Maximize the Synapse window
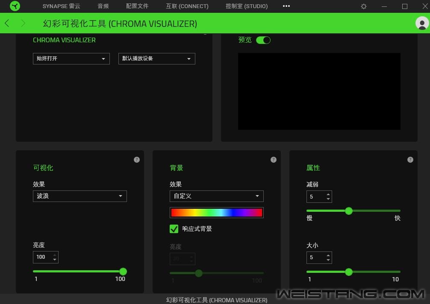430x304 pixels. (x=405, y=6)
